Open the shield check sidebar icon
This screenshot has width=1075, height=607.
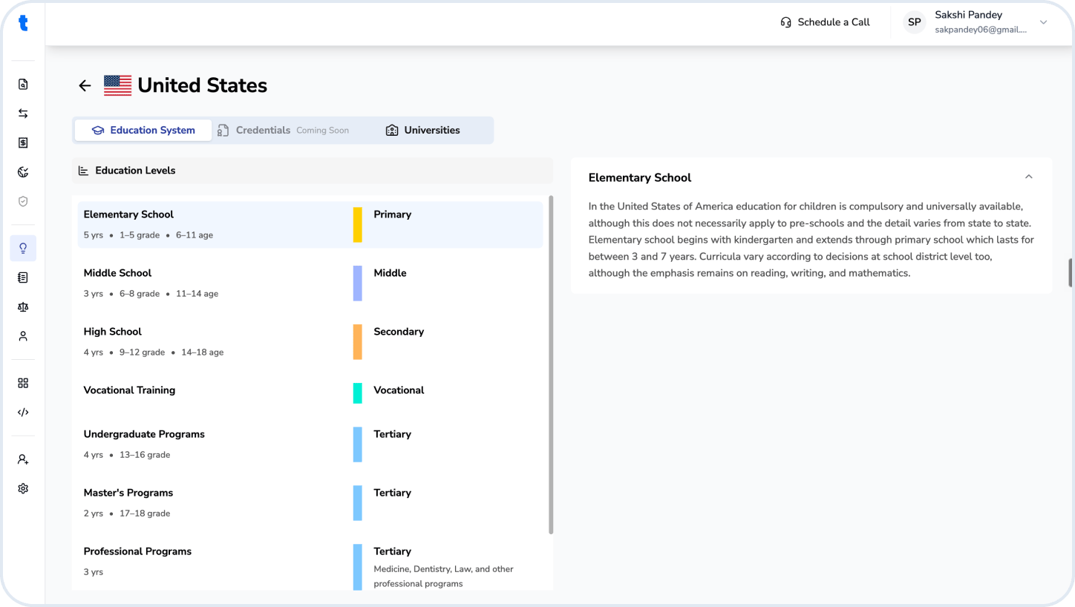coord(23,201)
